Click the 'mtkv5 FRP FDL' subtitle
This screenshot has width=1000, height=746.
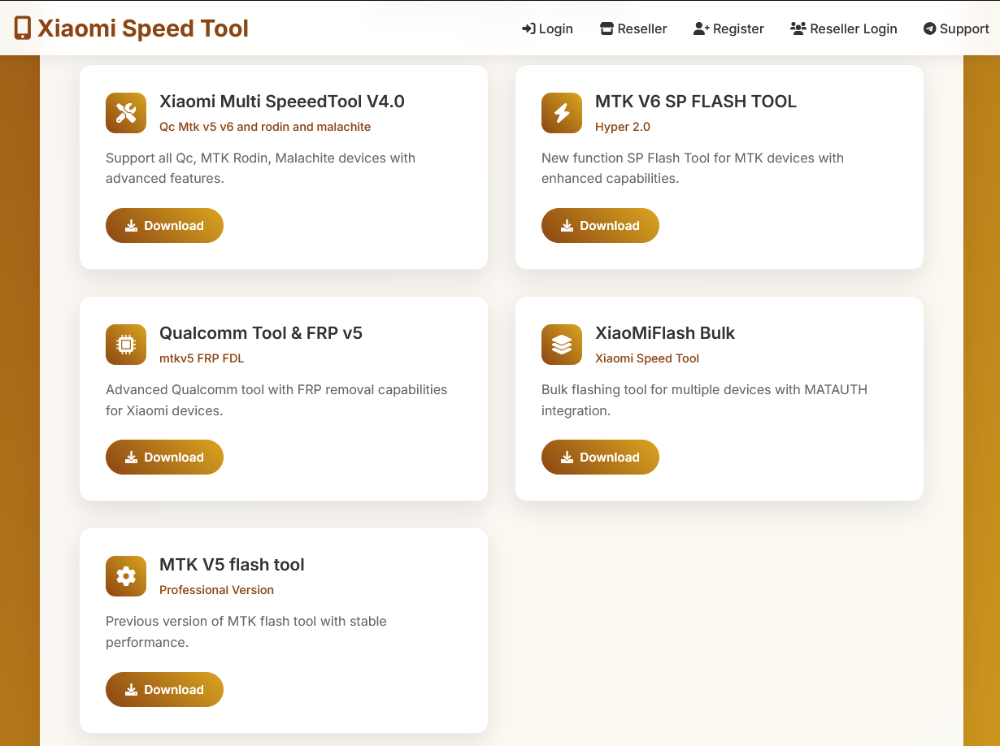[x=202, y=358]
